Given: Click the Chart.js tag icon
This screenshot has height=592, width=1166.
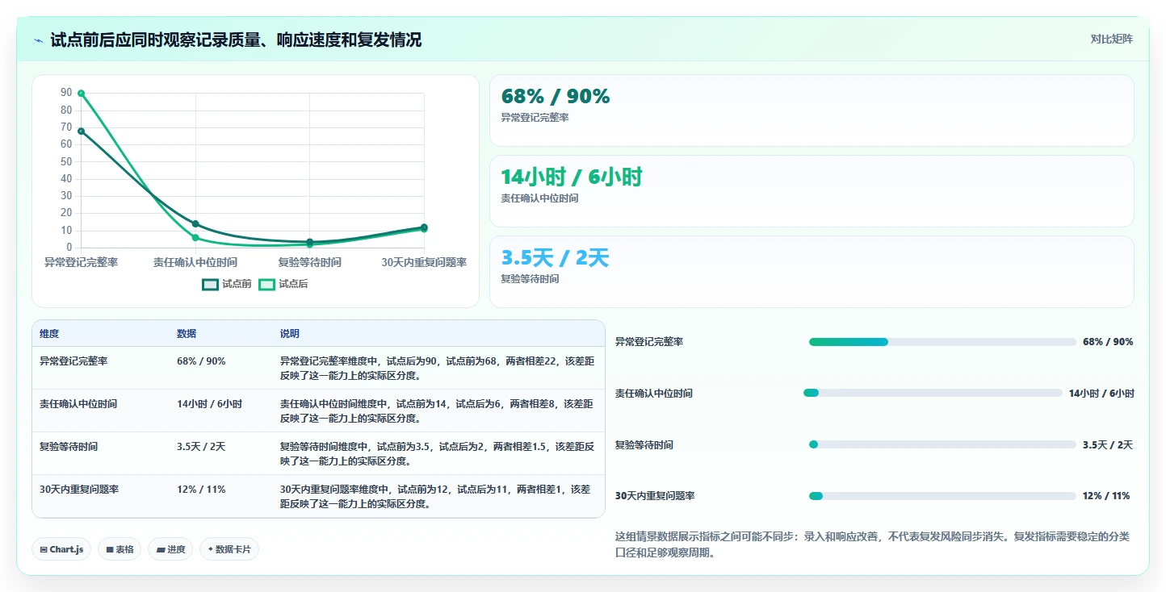Looking at the screenshot, I should 43,549.
